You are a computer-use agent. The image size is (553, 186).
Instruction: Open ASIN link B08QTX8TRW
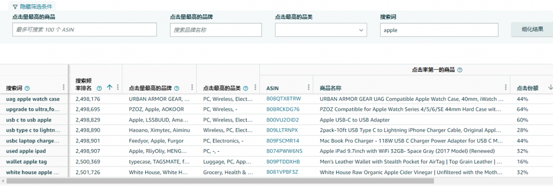pos(283,98)
